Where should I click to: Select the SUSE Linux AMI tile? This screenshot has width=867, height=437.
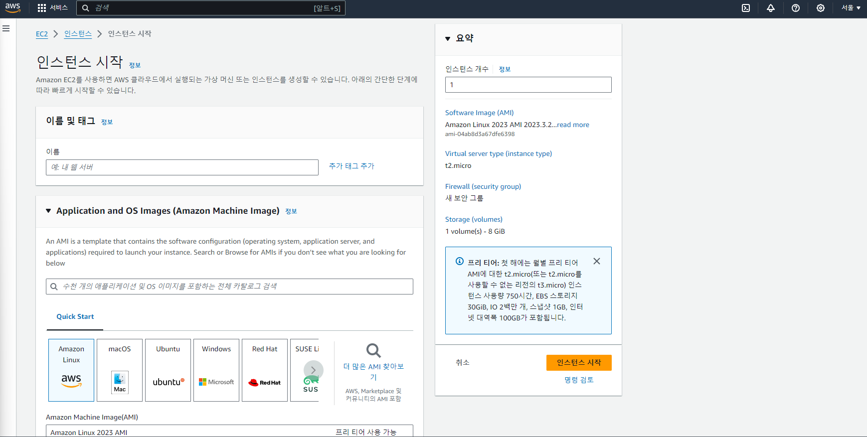coord(305,370)
